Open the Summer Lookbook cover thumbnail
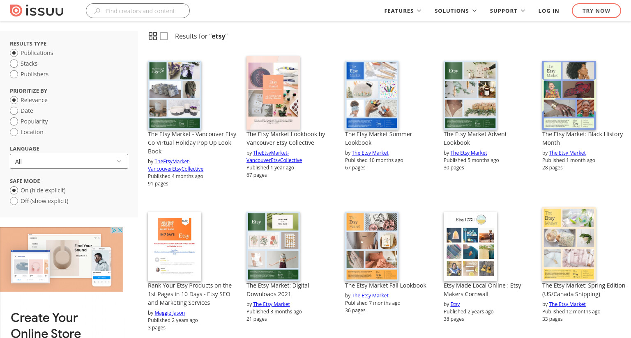This screenshot has width=631, height=338. coord(372,95)
